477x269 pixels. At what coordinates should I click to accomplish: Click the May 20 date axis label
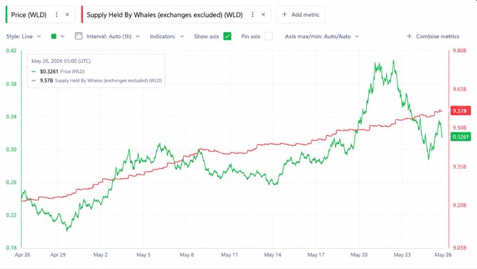pos(359,255)
